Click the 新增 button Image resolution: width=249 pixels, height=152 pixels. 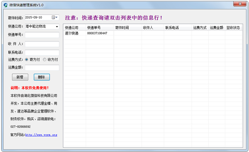(20, 77)
